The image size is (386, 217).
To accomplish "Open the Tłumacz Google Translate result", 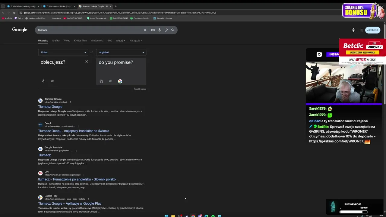I will click(x=44, y=155).
